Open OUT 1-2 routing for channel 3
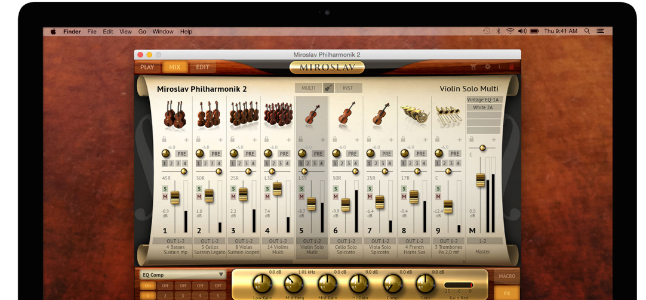646x300 pixels. click(x=244, y=241)
